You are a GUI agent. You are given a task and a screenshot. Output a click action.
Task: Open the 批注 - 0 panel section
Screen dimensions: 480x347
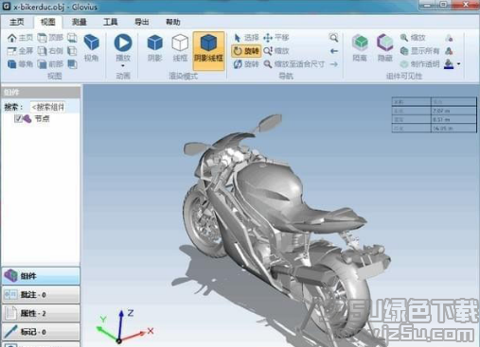point(41,295)
